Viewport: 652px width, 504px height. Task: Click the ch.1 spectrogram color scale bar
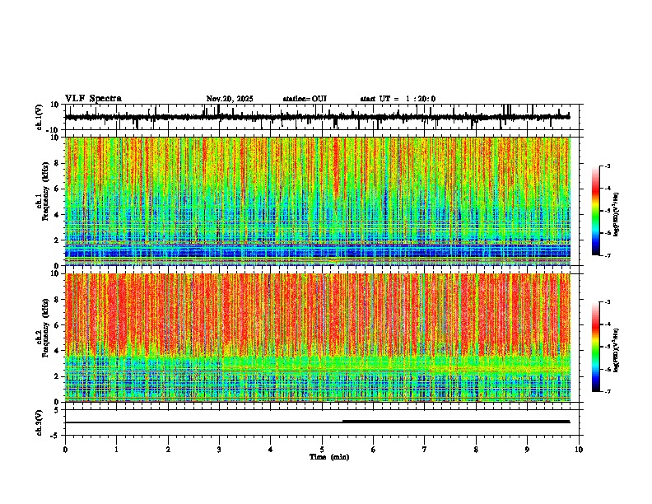tap(596, 211)
